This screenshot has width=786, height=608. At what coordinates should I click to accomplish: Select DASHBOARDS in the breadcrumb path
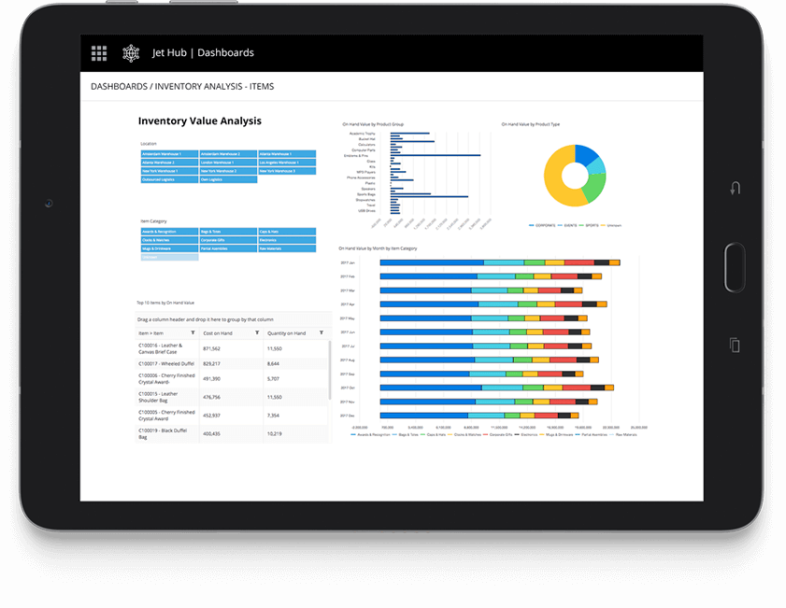pos(120,87)
